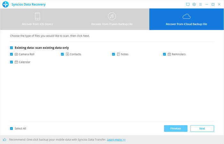224x144 pixels.
Task: Click the thumbs-up recommend icon
Action: (x=4, y=140)
